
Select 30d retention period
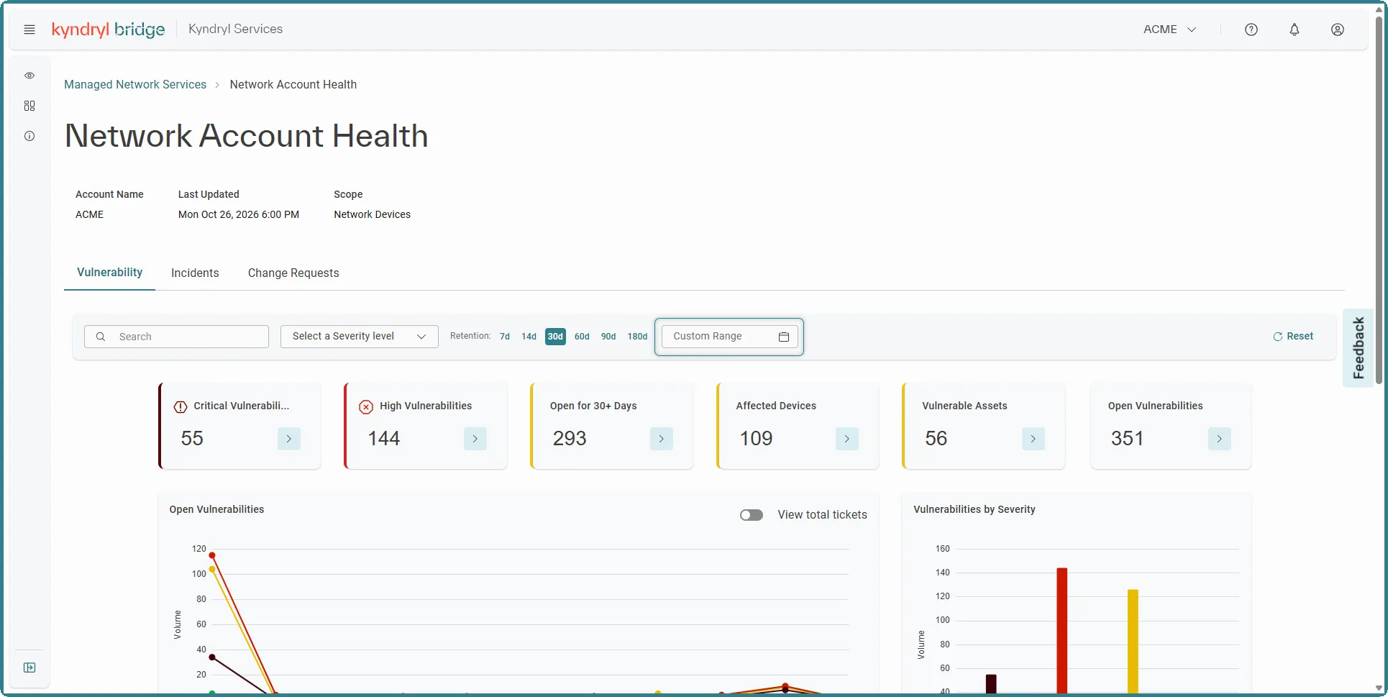click(x=555, y=337)
